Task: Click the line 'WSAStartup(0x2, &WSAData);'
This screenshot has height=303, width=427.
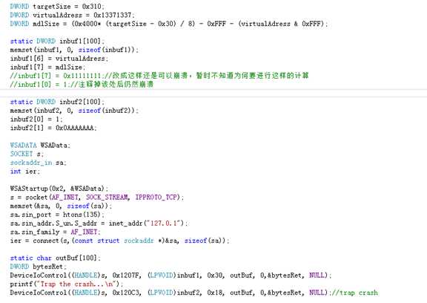Action: pos(59,189)
